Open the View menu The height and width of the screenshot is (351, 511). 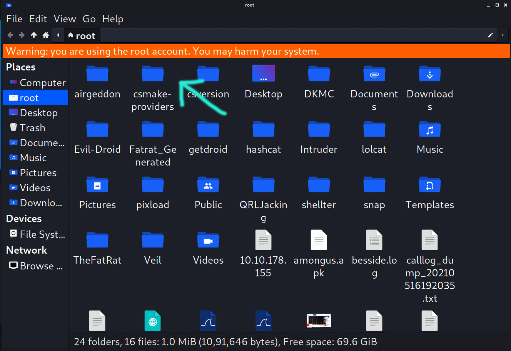click(65, 18)
